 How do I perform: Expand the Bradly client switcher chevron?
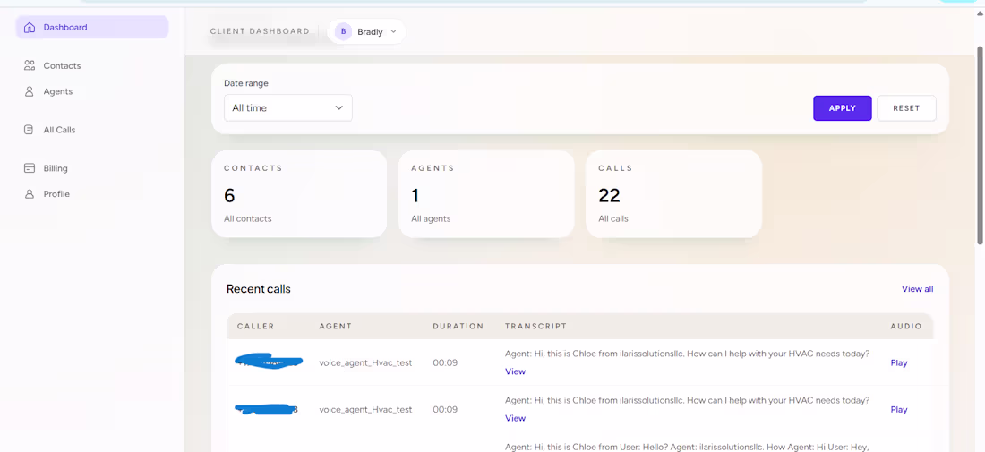[x=394, y=31]
